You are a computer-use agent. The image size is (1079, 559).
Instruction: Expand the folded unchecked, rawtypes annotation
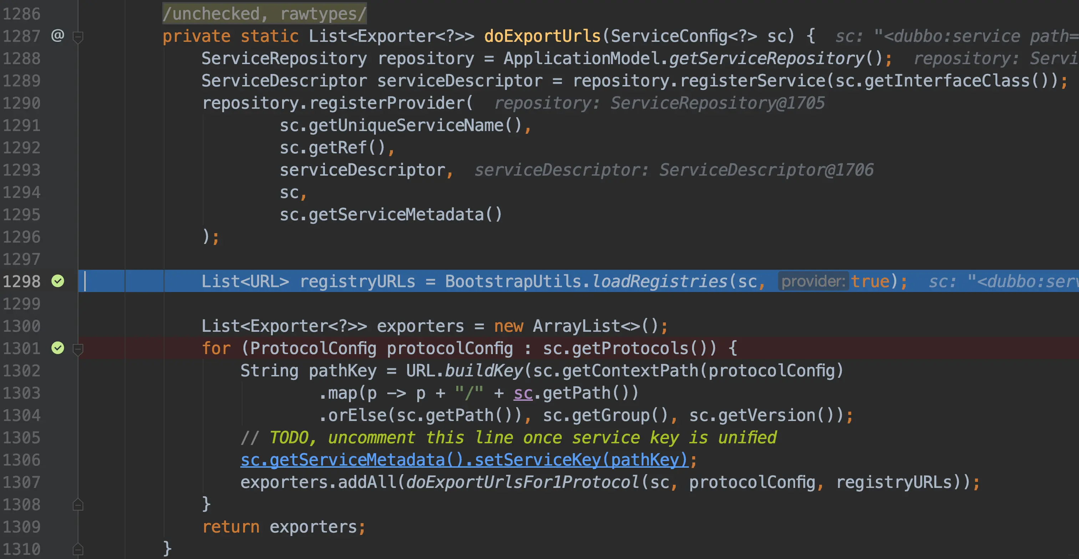[x=264, y=14]
